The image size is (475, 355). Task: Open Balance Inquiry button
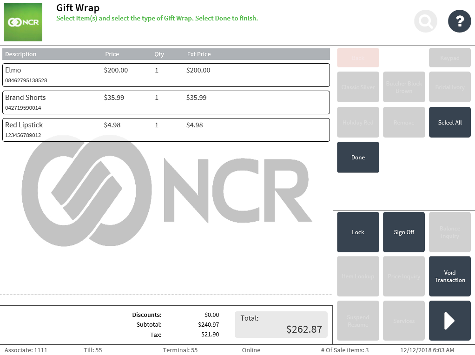coord(449,232)
